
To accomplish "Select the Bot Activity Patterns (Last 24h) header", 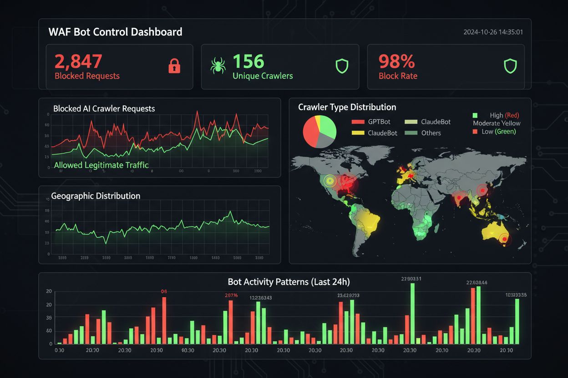I will tap(289, 282).
